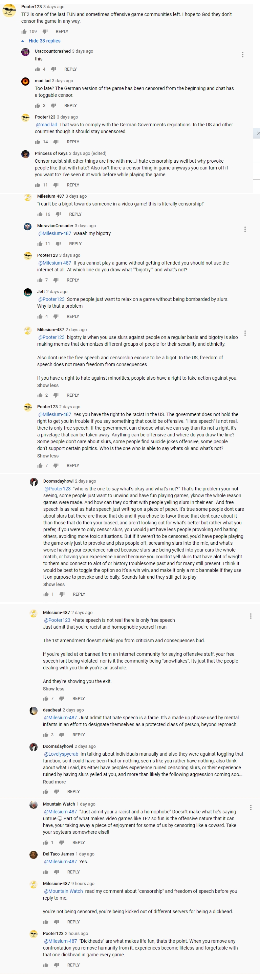Image resolution: width=260 pixels, height=974 pixels.
Task: Open options menu on MoravianCrusader's reply
Action: [x=245, y=229]
